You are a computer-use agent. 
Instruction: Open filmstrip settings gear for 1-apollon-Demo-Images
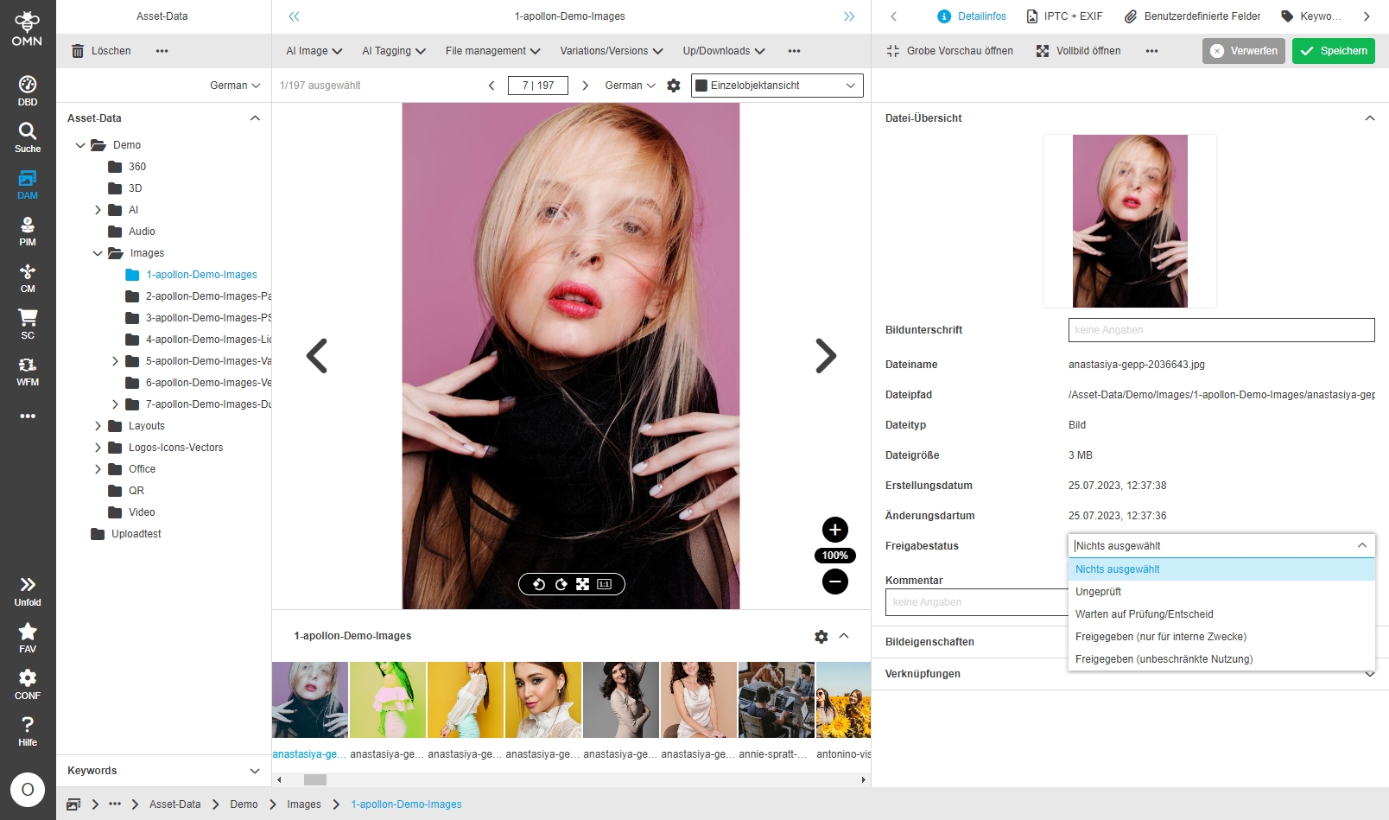click(x=821, y=636)
